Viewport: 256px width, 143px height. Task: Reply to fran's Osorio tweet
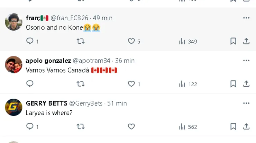coord(30,41)
